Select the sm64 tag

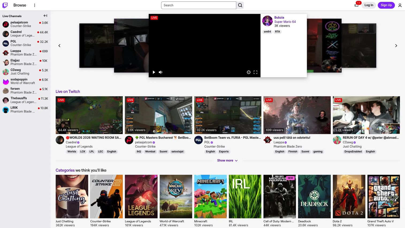pos(267,32)
